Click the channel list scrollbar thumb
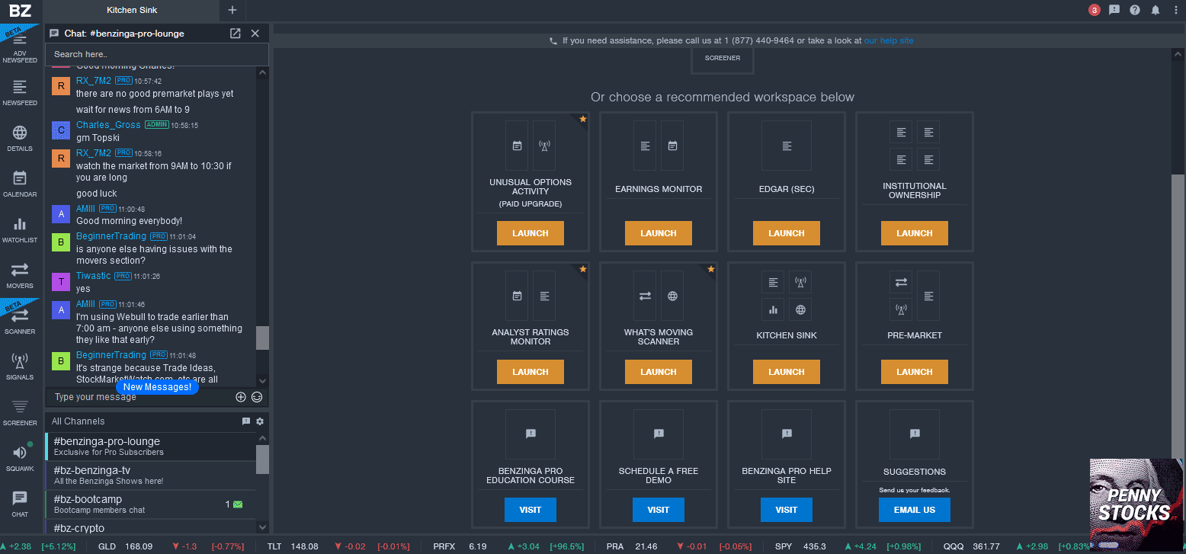1186x554 pixels. [262, 460]
